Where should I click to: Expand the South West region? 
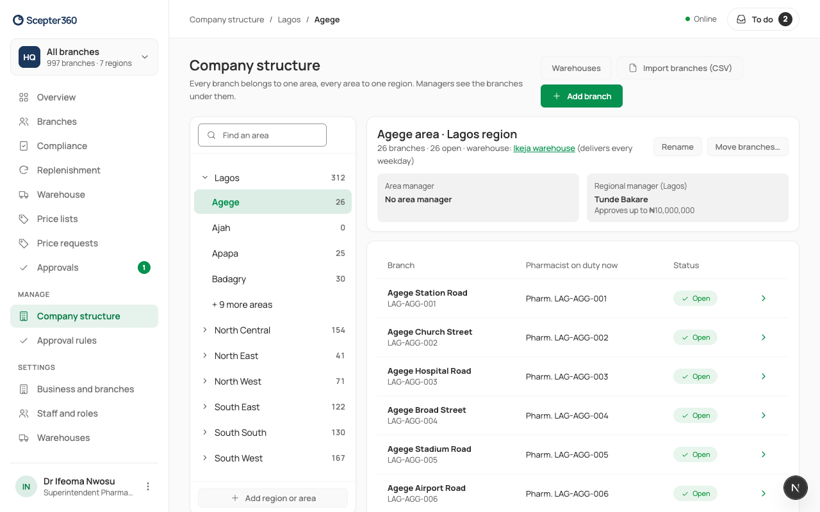(x=205, y=458)
